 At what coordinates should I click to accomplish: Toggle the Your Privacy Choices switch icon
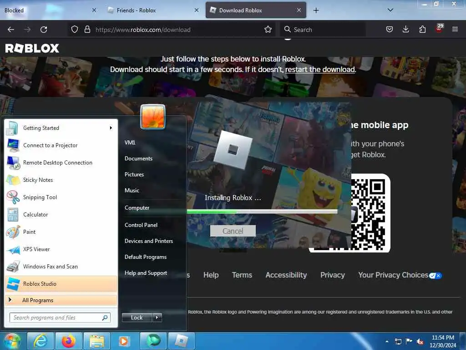(436, 276)
